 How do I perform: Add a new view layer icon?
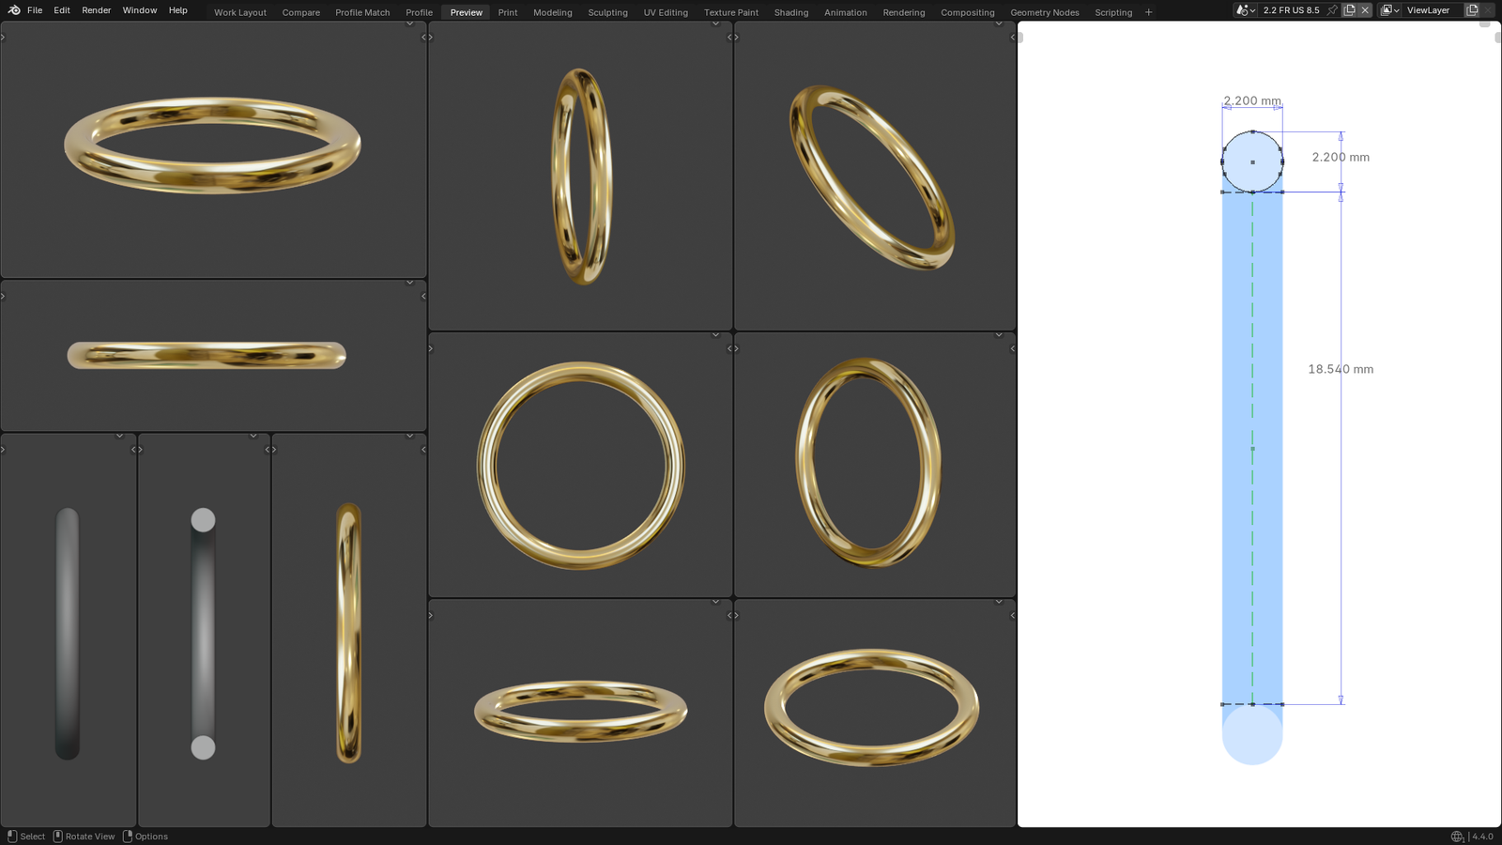coord(1472,10)
